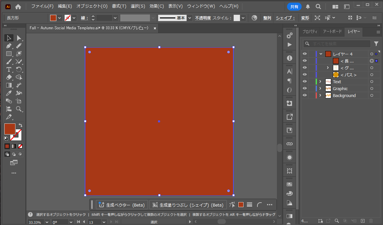Choose the Eyedropper tool
The image size is (383, 225).
pyautogui.click(x=9, y=93)
